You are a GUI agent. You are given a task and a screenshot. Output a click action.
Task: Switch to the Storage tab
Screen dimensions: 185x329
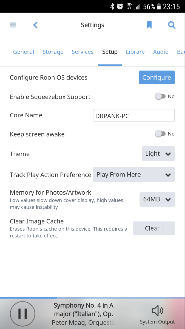[53, 52]
